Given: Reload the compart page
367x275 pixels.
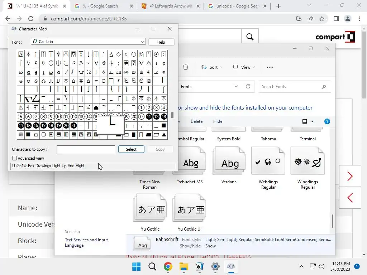Looking at the screenshot, I should [x=31, y=19].
